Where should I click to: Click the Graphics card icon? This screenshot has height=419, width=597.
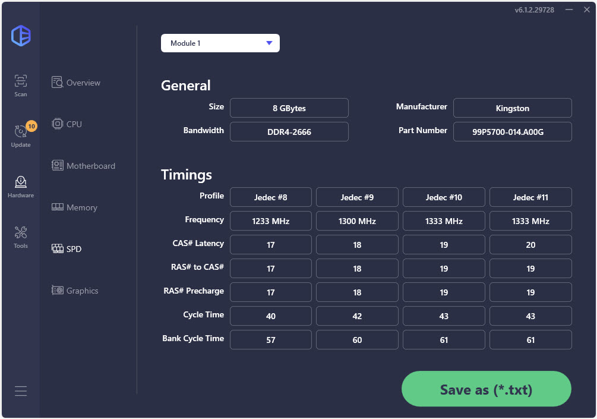coord(58,291)
